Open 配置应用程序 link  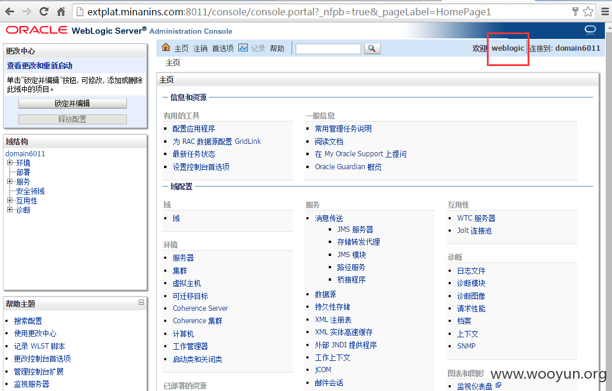pyautogui.click(x=194, y=129)
